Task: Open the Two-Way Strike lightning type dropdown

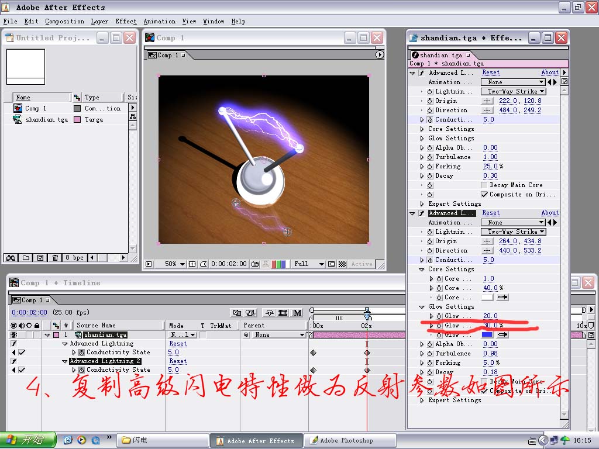Action: [x=513, y=91]
